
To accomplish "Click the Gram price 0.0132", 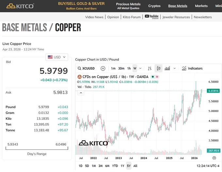I will click(x=44, y=113).
